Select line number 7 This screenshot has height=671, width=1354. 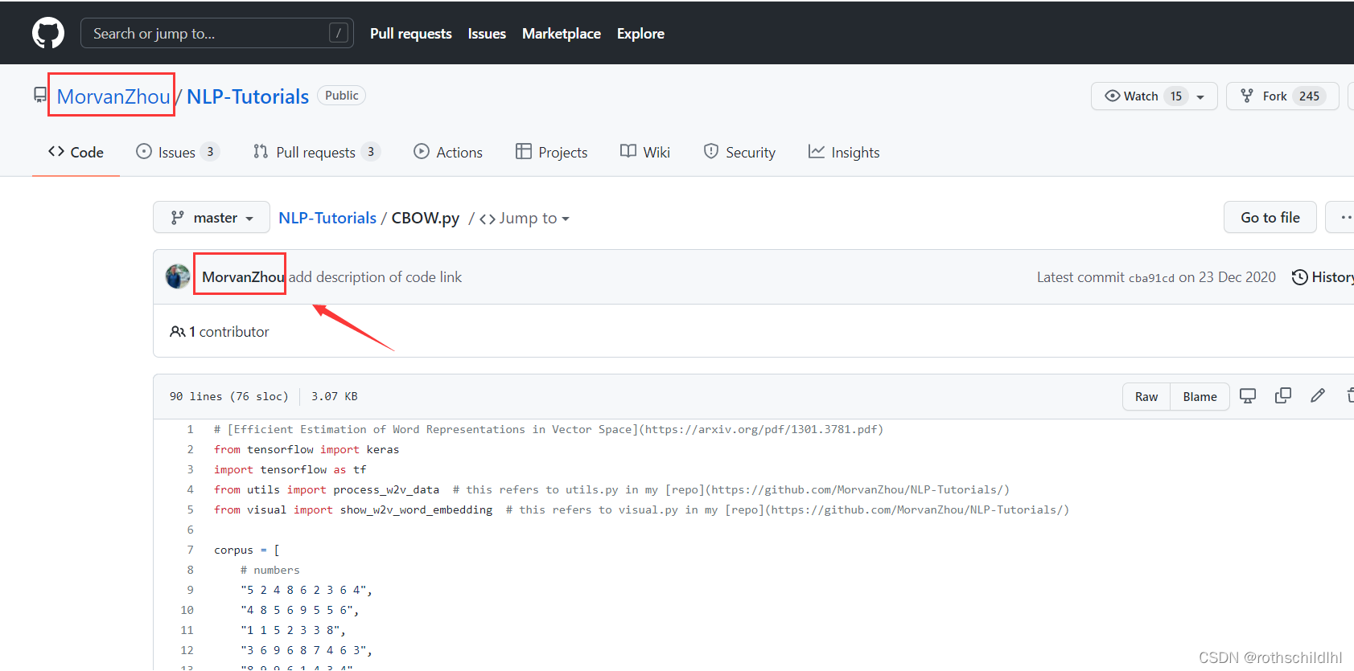tap(190, 550)
